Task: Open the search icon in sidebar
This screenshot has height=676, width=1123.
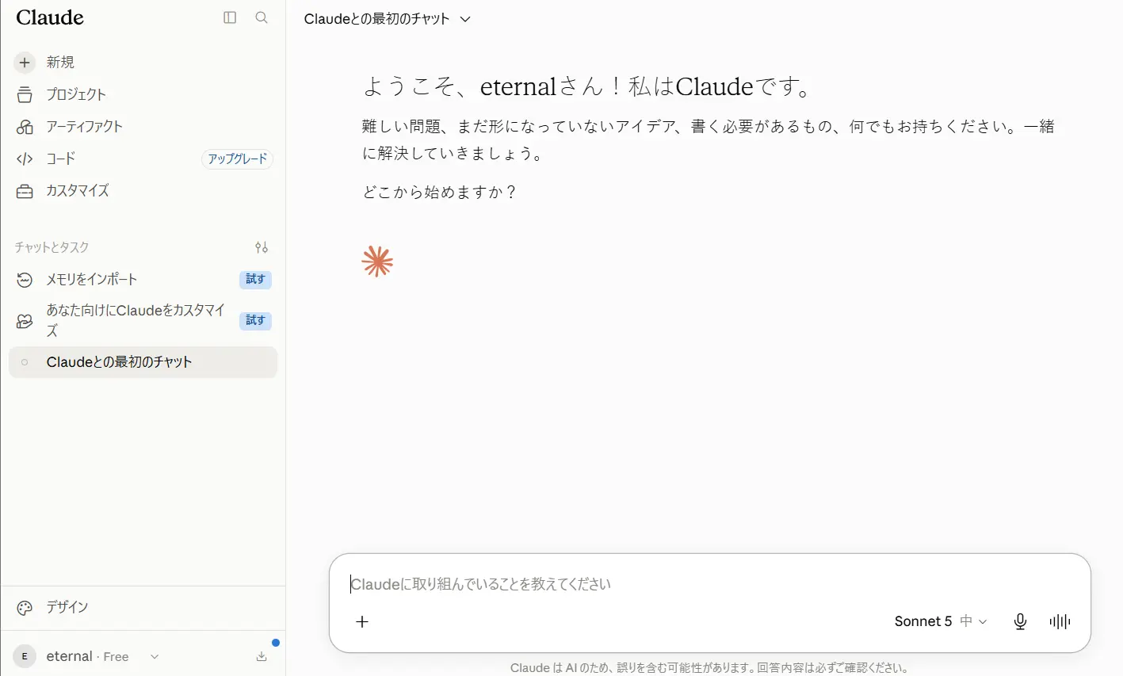Action: (x=262, y=17)
